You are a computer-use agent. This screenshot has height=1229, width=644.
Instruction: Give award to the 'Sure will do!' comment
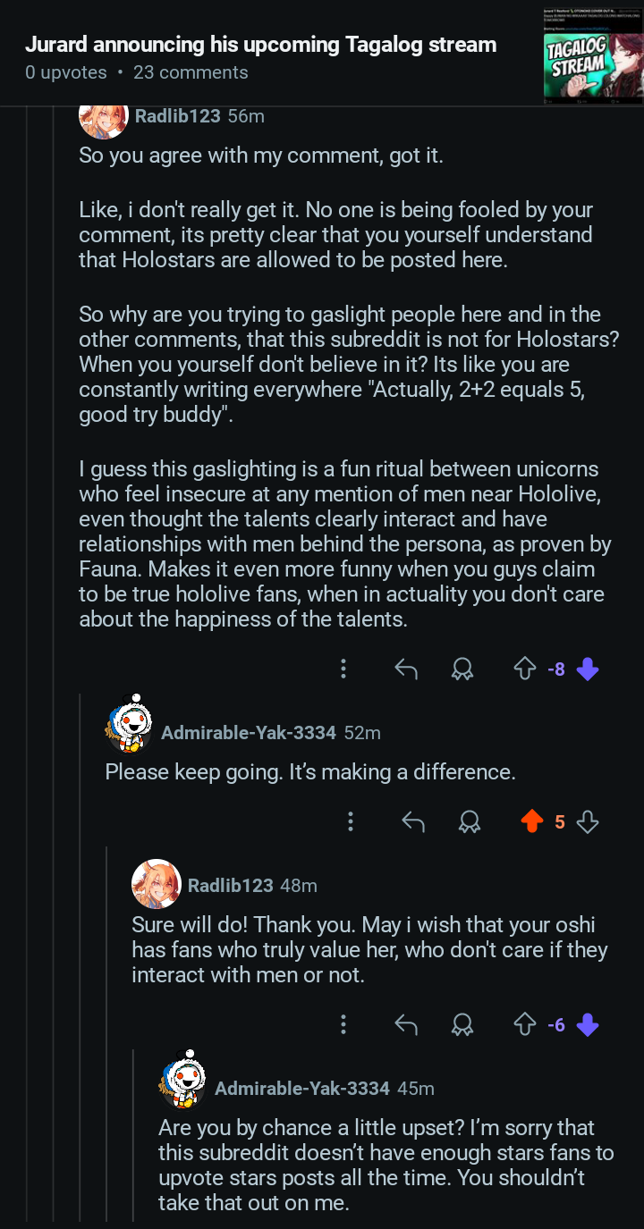462,1024
